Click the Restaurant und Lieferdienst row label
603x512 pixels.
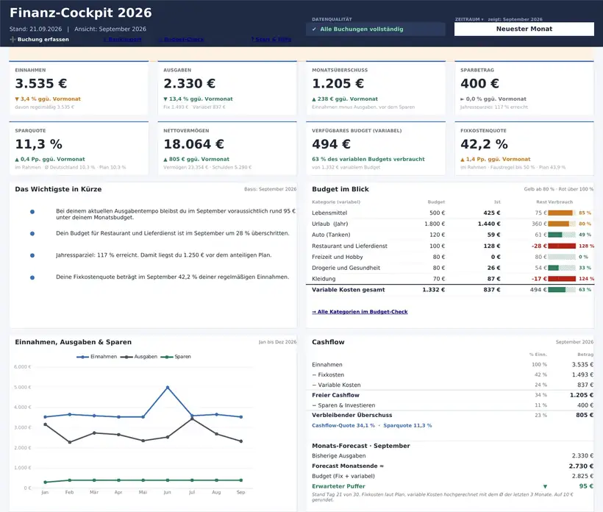click(x=349, y=246)
